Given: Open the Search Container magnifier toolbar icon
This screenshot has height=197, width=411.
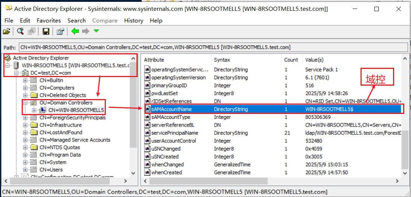Looking at the screenshot, I should tap(20, 32).
